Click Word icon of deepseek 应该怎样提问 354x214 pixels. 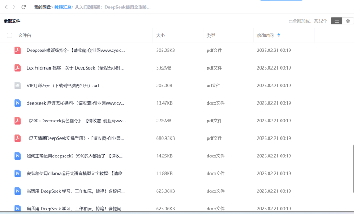18,103
